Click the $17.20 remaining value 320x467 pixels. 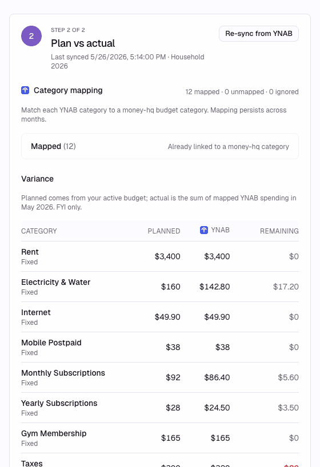[x=286, y=287]
